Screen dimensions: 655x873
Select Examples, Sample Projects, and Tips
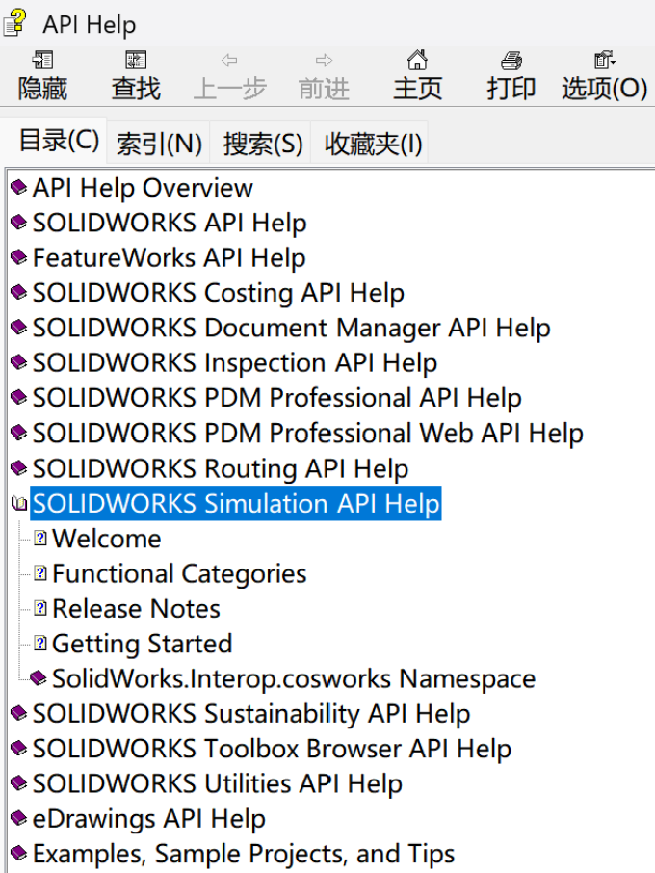243,854
